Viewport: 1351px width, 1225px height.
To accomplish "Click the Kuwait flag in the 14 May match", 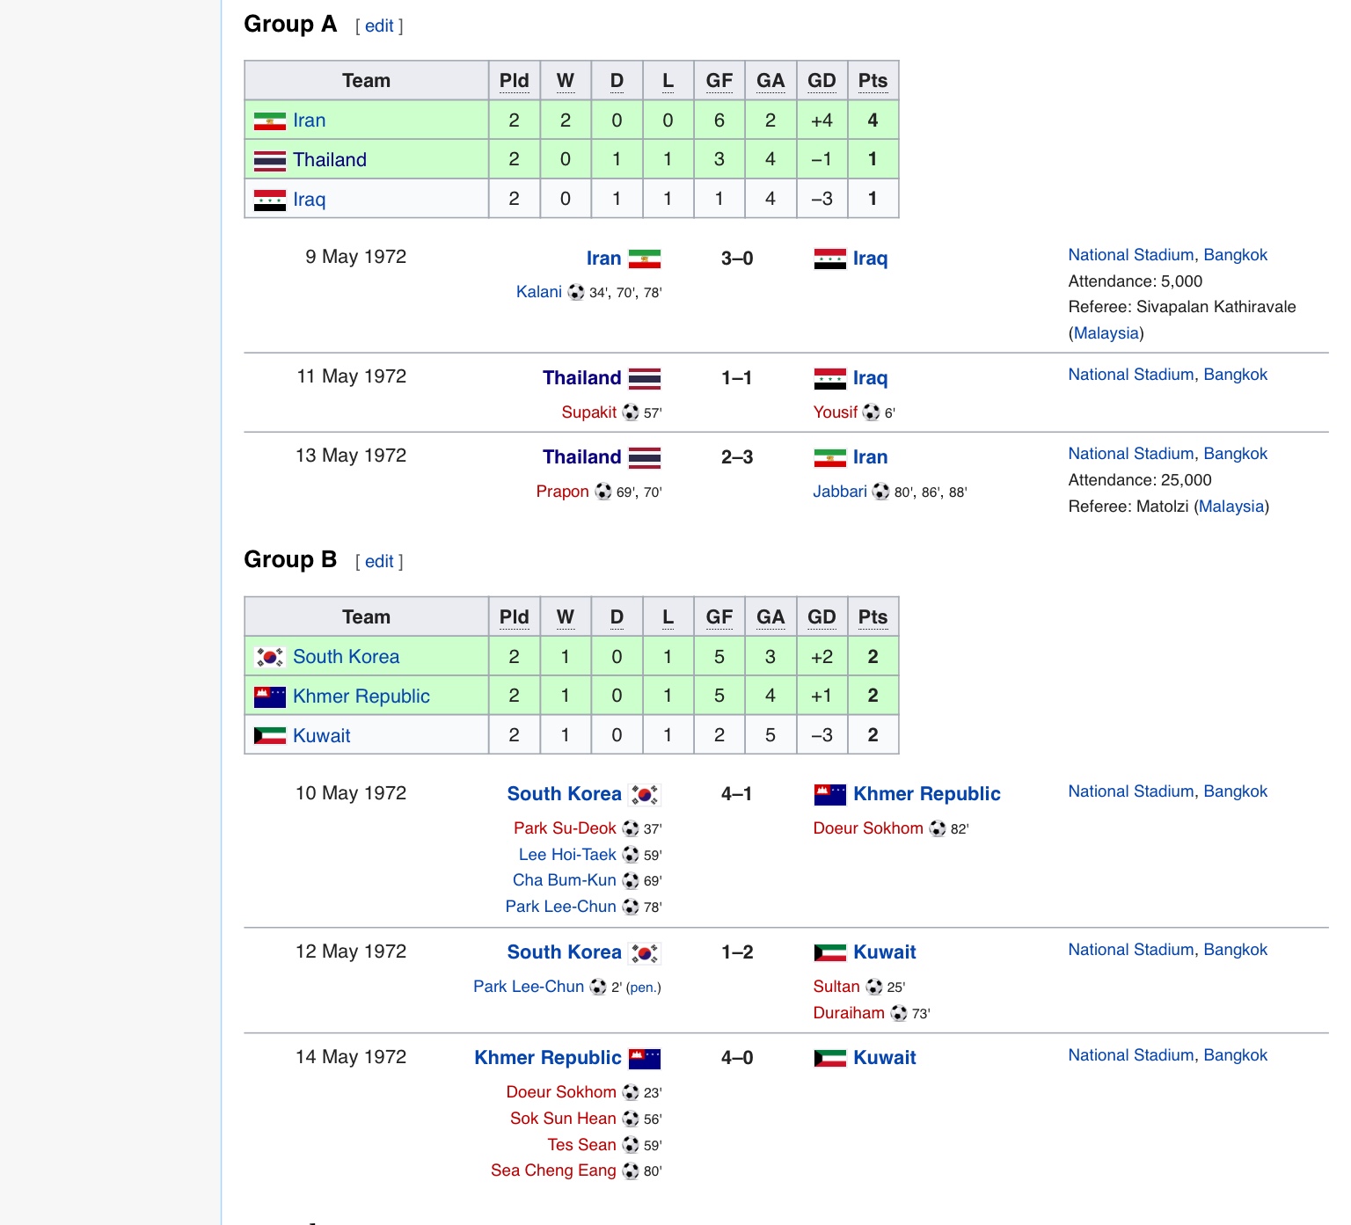I will point(829,1058).
